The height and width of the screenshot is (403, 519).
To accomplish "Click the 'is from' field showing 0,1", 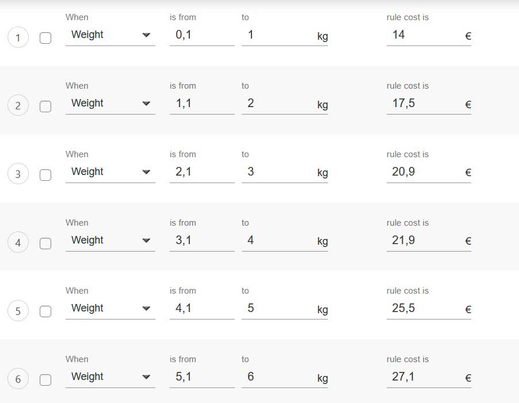I will click(201, 35).
